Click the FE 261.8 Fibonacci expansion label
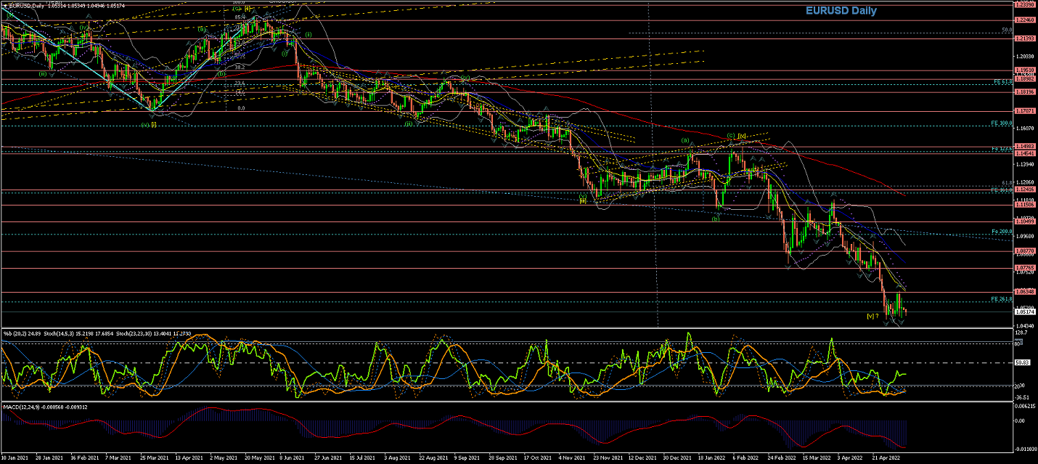 tap(1001, 299)
